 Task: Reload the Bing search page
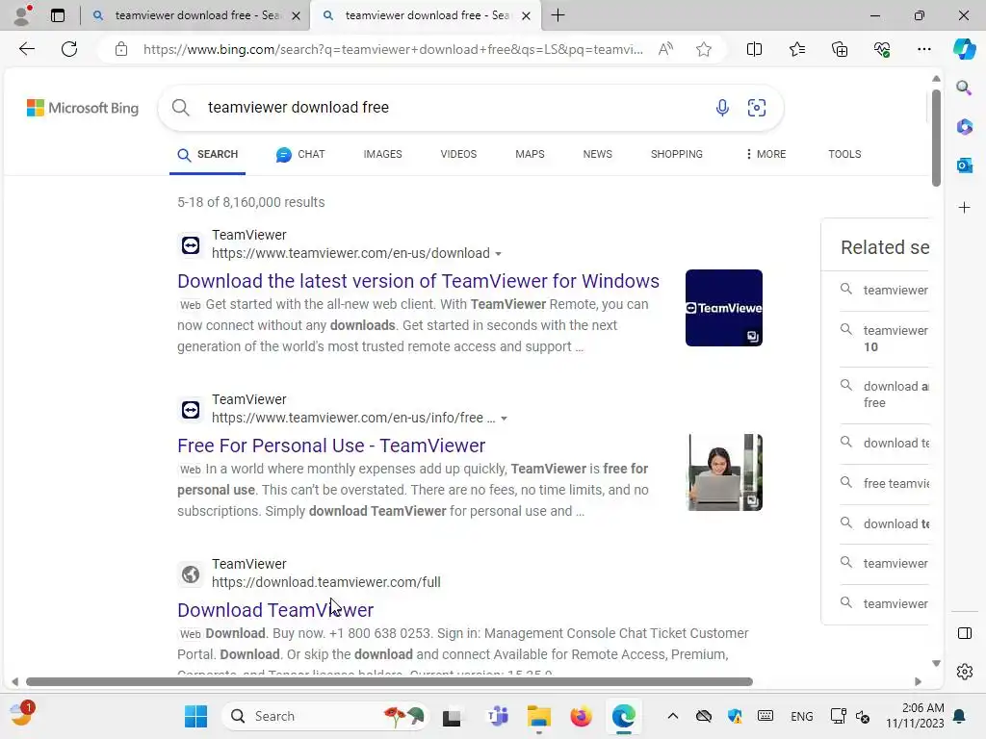click(x=69, y=49)
